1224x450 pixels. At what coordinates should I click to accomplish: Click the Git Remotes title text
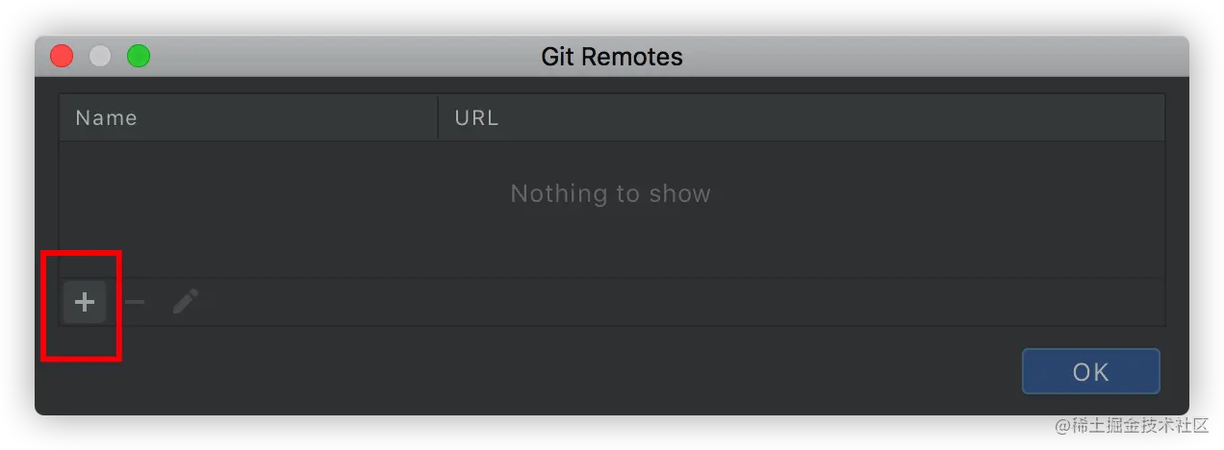(611, 57)
